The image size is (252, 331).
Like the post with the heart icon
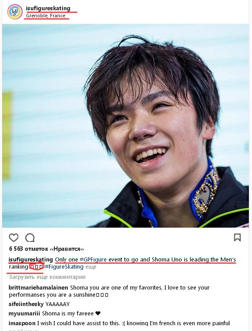pyautogui.click(x=14, y=238)
